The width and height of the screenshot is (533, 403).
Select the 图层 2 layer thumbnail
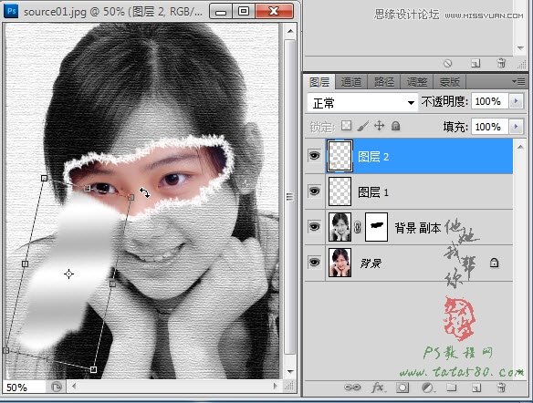340,156
